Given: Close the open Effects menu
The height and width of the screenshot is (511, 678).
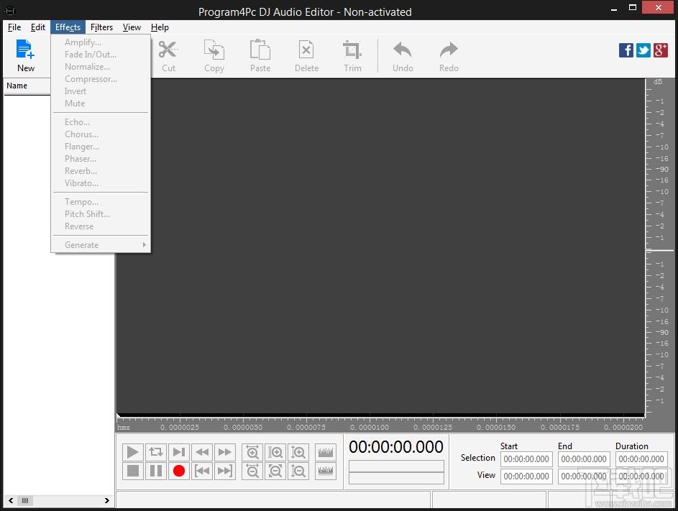Looking at the screenshot, I should 68,27.
